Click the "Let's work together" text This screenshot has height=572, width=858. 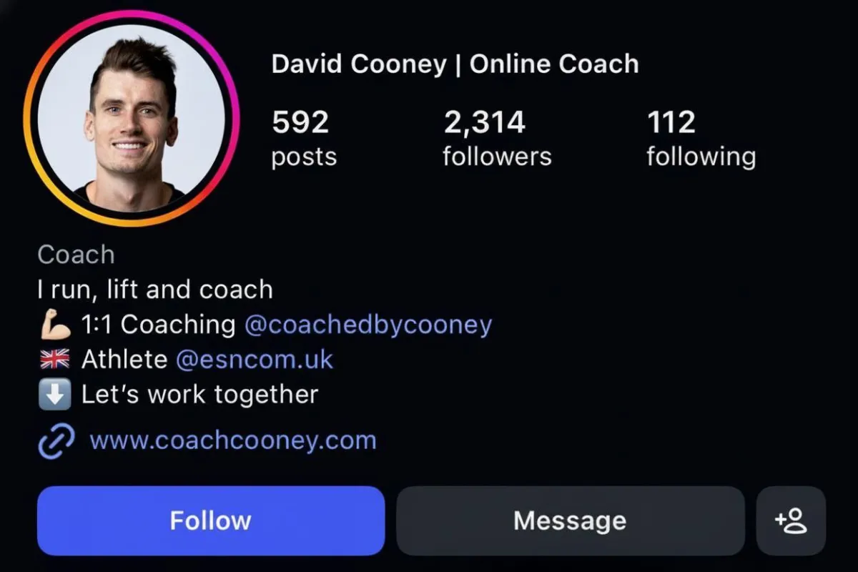point(199,394)
